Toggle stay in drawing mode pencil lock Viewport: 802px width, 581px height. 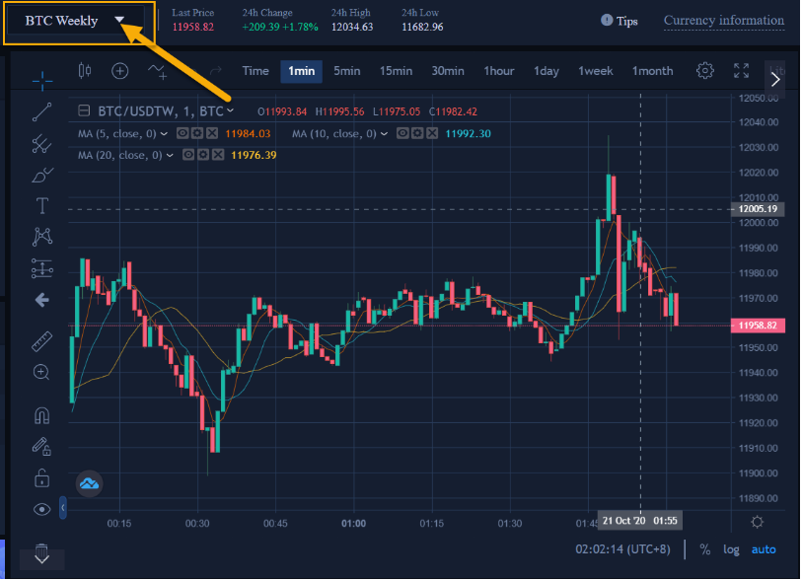pos(42,447)
